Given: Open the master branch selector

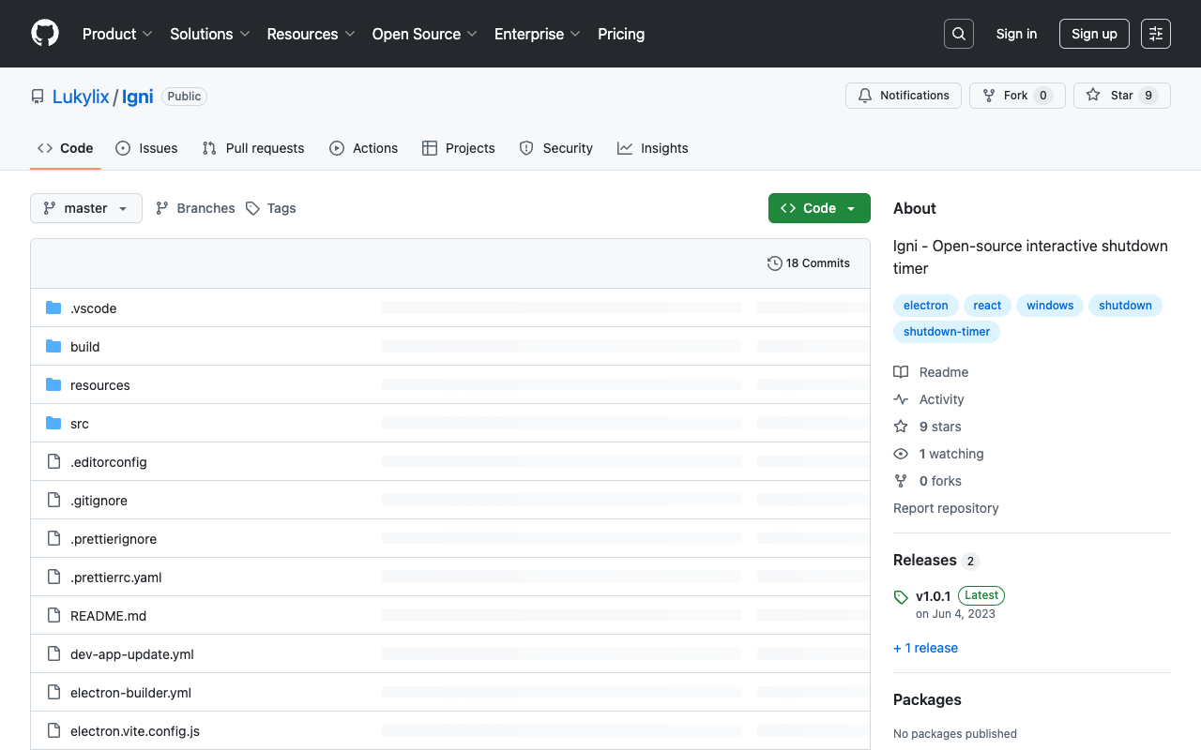Looking at the screenshot, I should [x=86, y=208].
